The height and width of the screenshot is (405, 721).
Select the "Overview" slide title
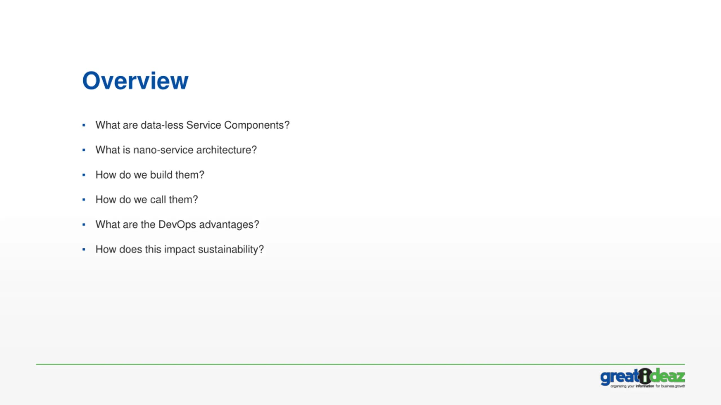135,81
